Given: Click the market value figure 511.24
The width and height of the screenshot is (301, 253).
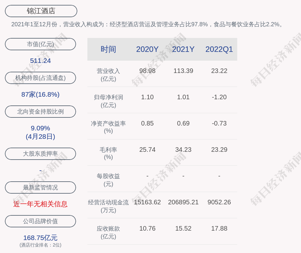Looking at the screenshot, I should tap(40, 61).
